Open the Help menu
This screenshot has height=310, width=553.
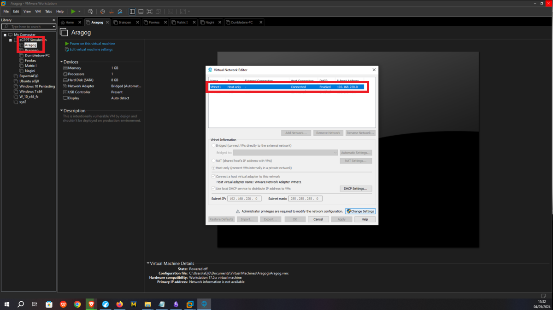pyautogui.click(x=60, y=11)
